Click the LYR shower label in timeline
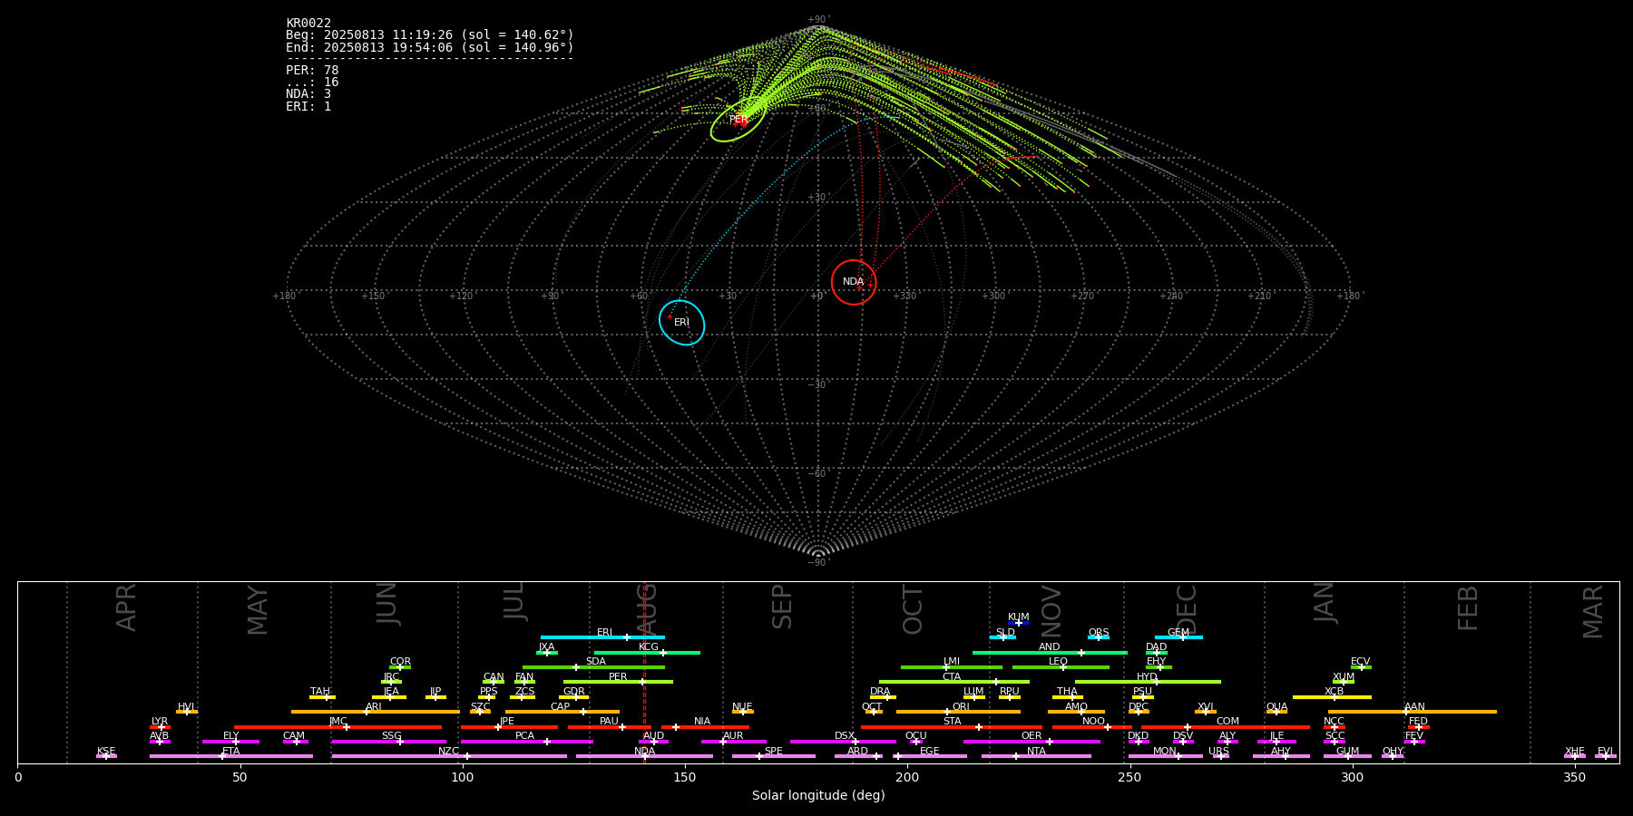The width and height of the screenshot is (1633, 816). coord(160,722)
